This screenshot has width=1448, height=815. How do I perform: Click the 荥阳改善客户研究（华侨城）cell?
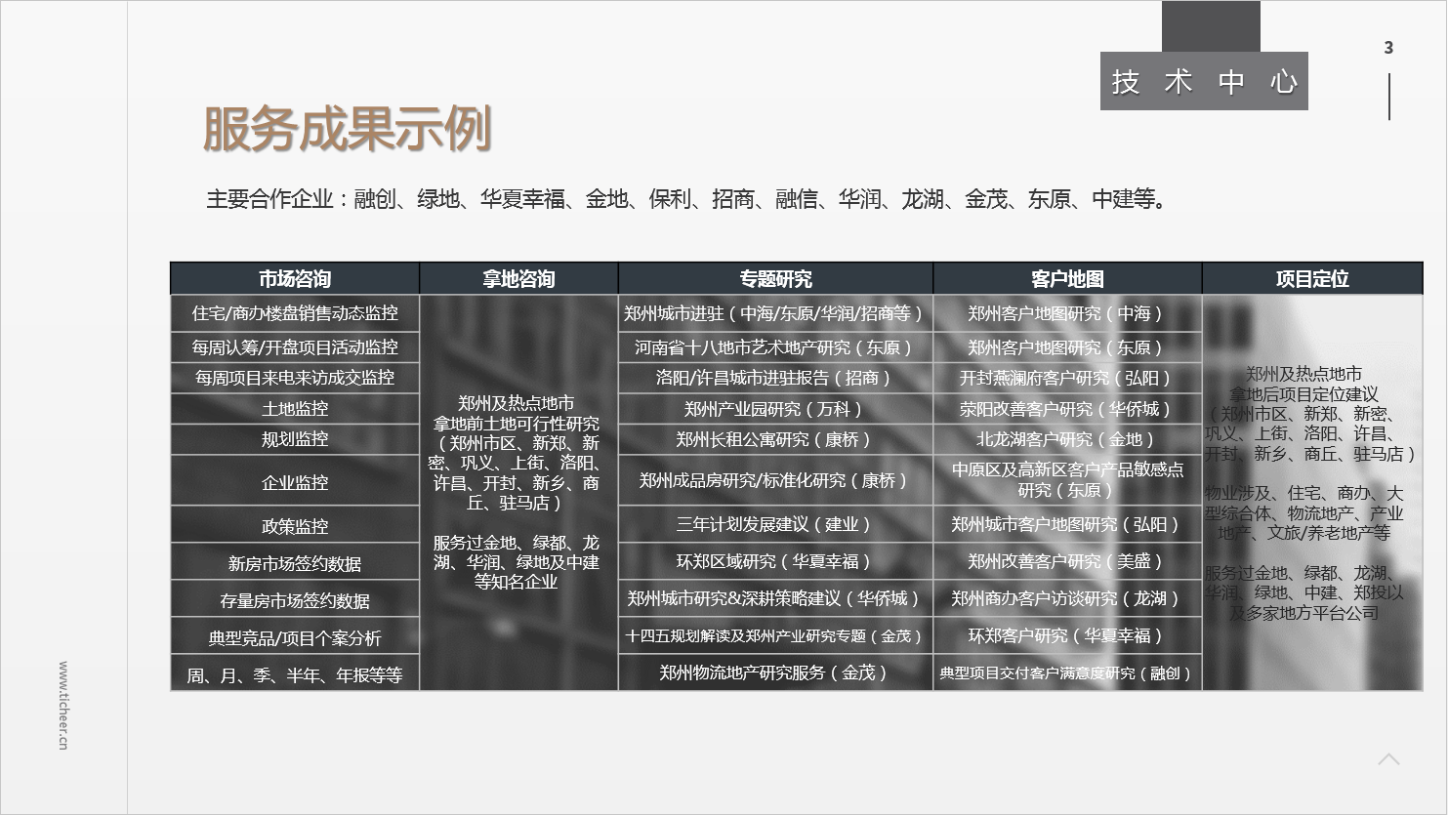[x=1067, y=409]
